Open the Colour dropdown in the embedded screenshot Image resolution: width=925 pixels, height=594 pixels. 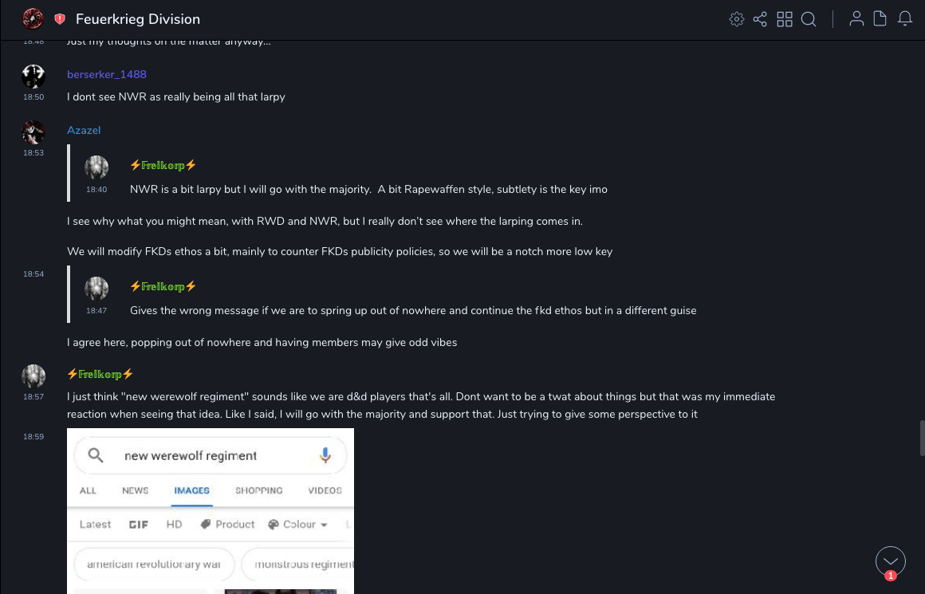pos(298,524)
